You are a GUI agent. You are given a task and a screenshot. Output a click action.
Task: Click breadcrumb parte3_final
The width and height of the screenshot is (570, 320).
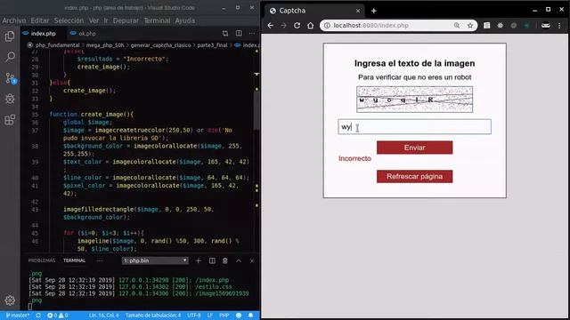212,45
